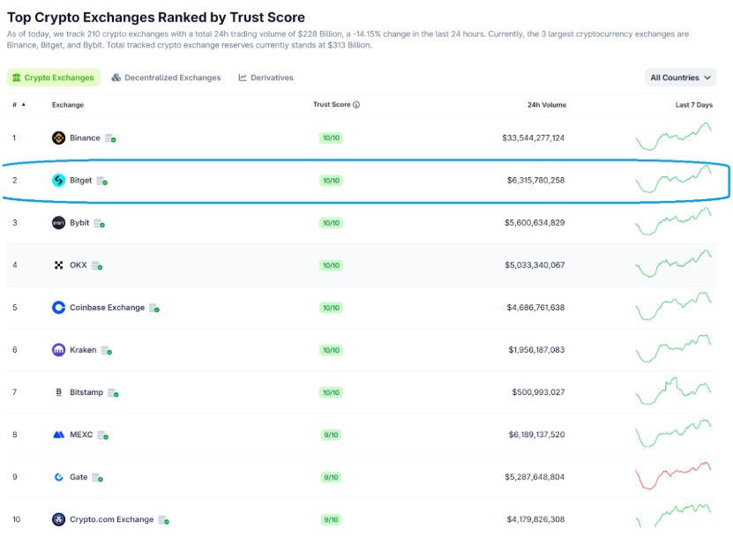Click OKX's 7-day sparkline chart
Viewport: 733px width, 544px height.
673,264
